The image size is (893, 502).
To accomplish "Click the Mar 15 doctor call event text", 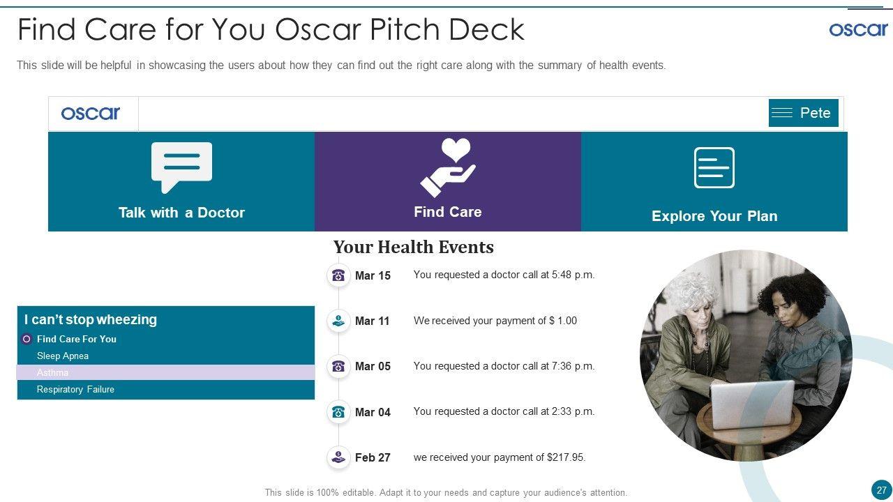I will point(504,275).
